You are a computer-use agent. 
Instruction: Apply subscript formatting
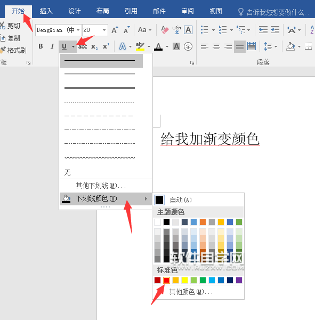click(94, 47)
